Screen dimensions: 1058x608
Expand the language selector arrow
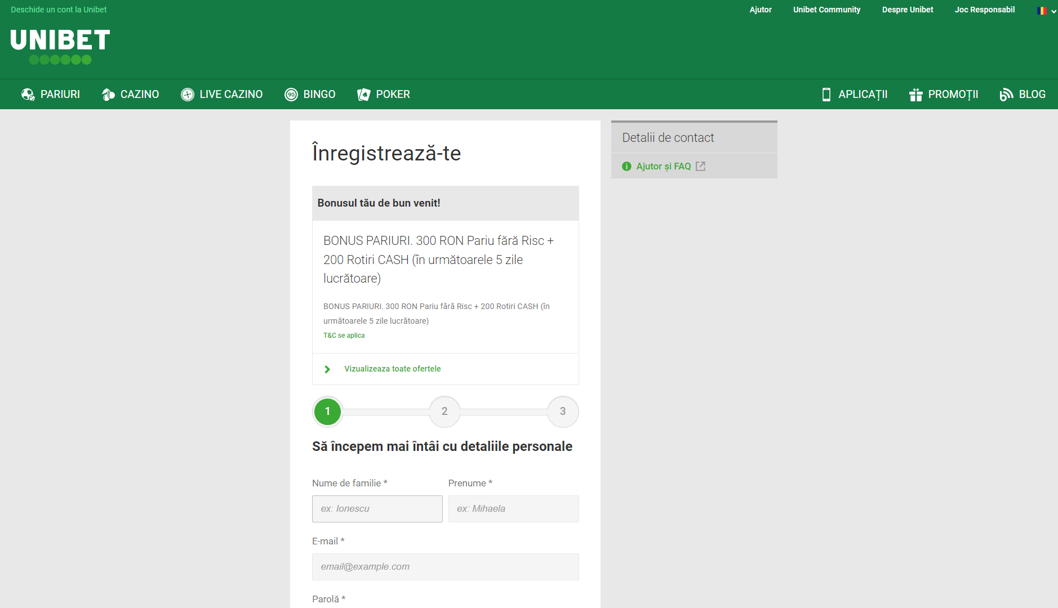tap(1054, 11)
